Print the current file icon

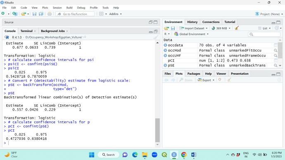point(50,14)
